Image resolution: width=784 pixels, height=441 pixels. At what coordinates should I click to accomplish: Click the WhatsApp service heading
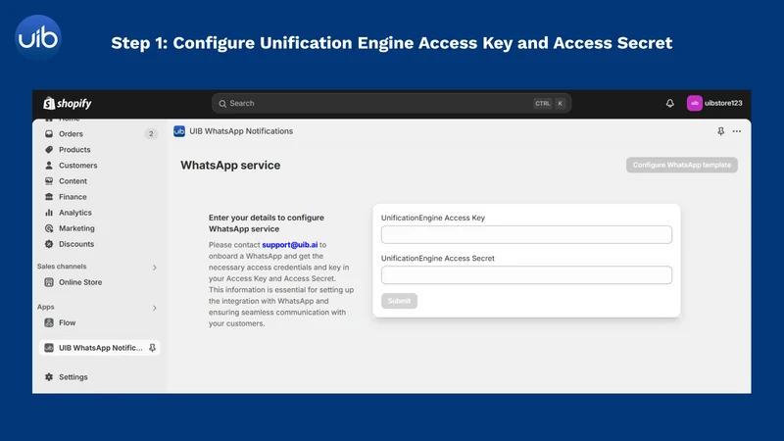[230, 166]
